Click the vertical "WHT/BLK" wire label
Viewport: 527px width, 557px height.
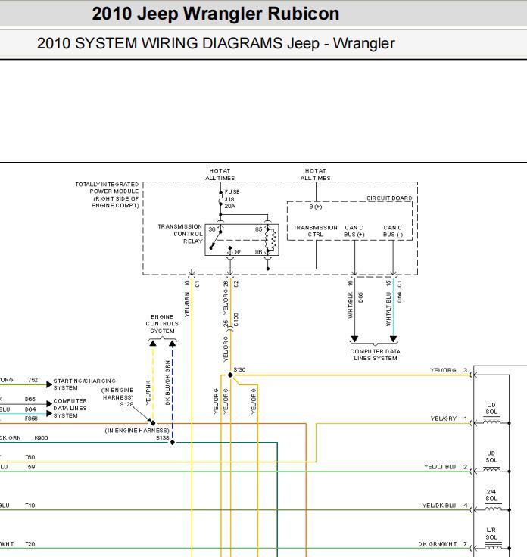click(351, 305)
